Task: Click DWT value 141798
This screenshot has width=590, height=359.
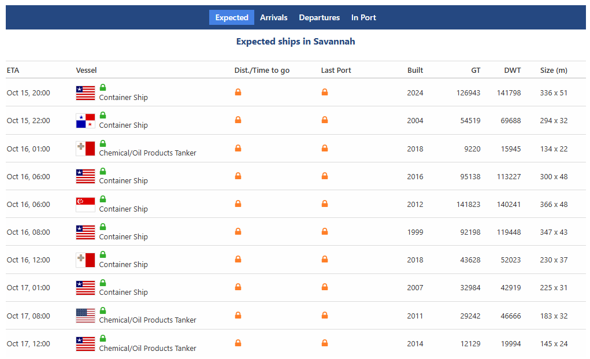Action: [x=509, y=92]
